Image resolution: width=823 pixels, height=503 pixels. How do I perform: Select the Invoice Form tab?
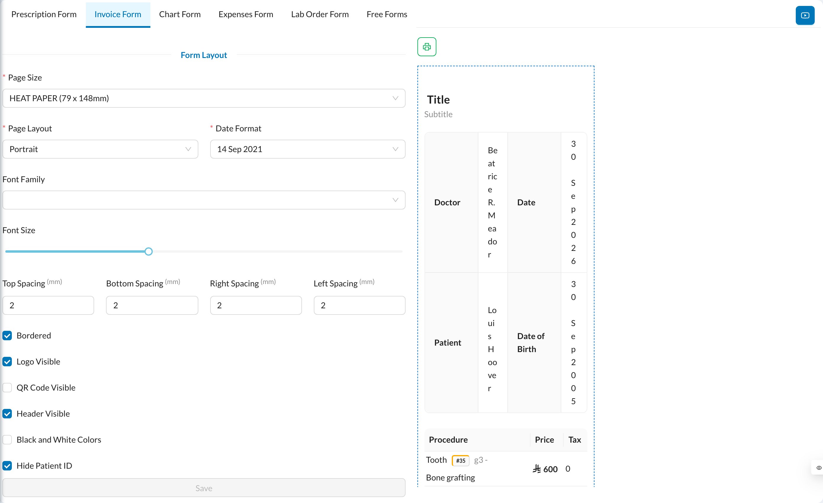(118, 14)
